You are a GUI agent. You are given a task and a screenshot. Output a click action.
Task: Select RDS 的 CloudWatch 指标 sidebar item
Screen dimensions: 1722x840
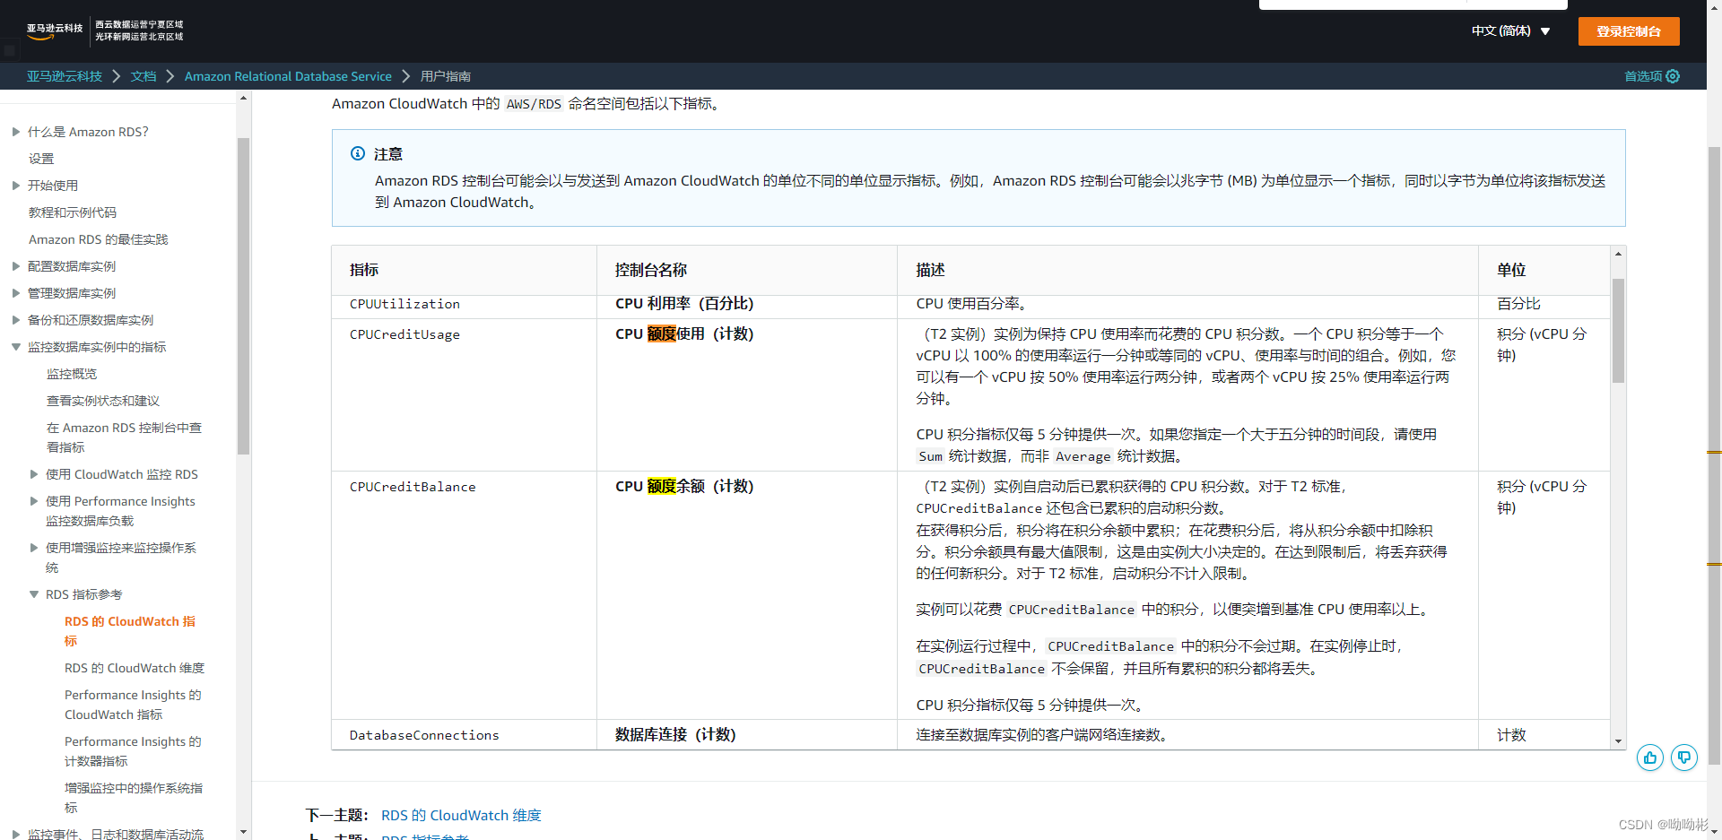(130, 631)
